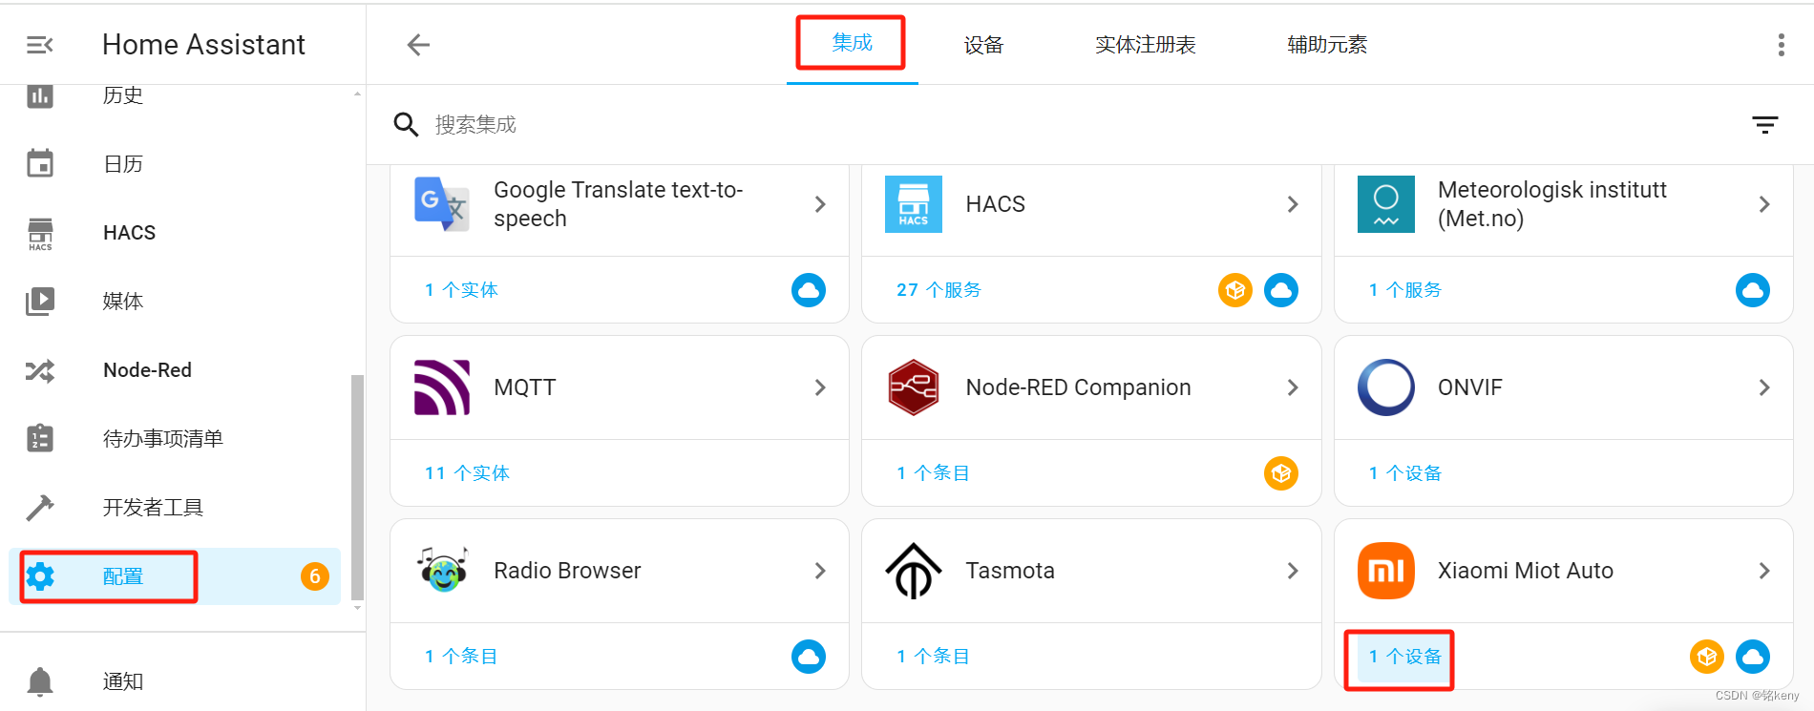This screenshot has width=1814, height=711.
Task: Click the Met.no integration logo
Action: pyautogui.click(x=1385, y=204)
